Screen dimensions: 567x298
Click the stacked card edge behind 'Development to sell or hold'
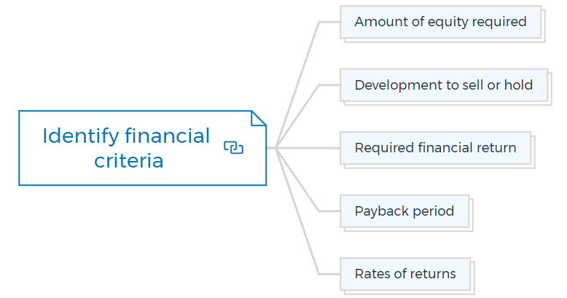(550, 90)
